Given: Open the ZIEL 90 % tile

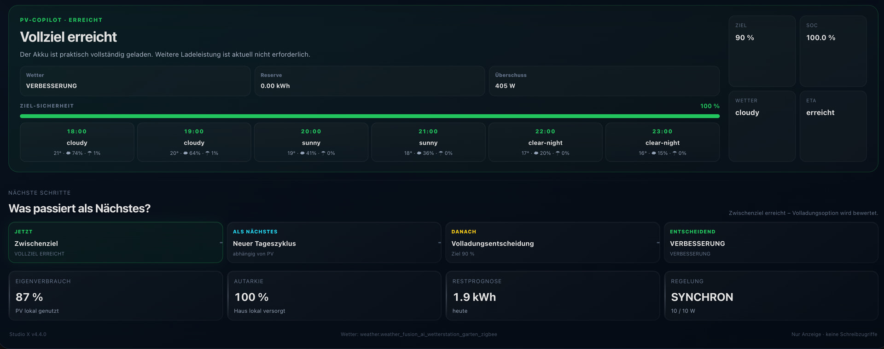Looking at the screenshot, I should point(762,51).
